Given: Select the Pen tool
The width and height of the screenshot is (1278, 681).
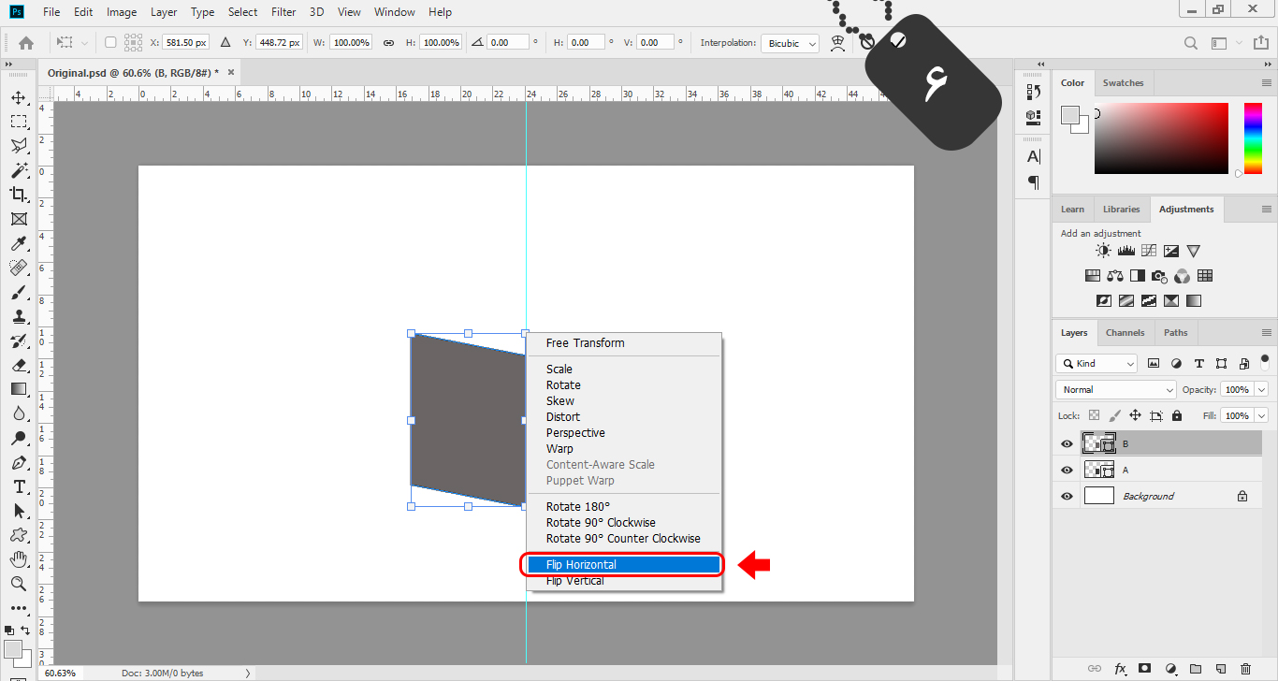Looking at the screenshot, I should pyautogui.click(x=19, y=462).
